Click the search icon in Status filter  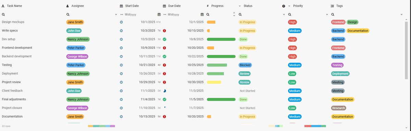point(240,15)
